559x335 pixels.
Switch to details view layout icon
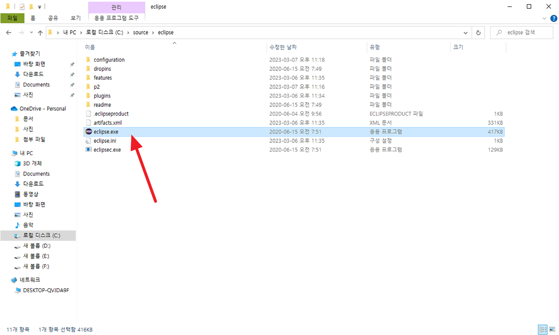542,329
